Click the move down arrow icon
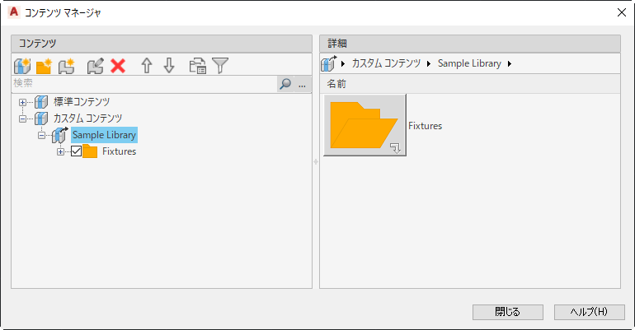Viewport: 635px width, 330px height. [x=168, y=66]
